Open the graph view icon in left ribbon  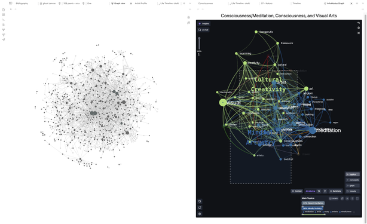4,30
